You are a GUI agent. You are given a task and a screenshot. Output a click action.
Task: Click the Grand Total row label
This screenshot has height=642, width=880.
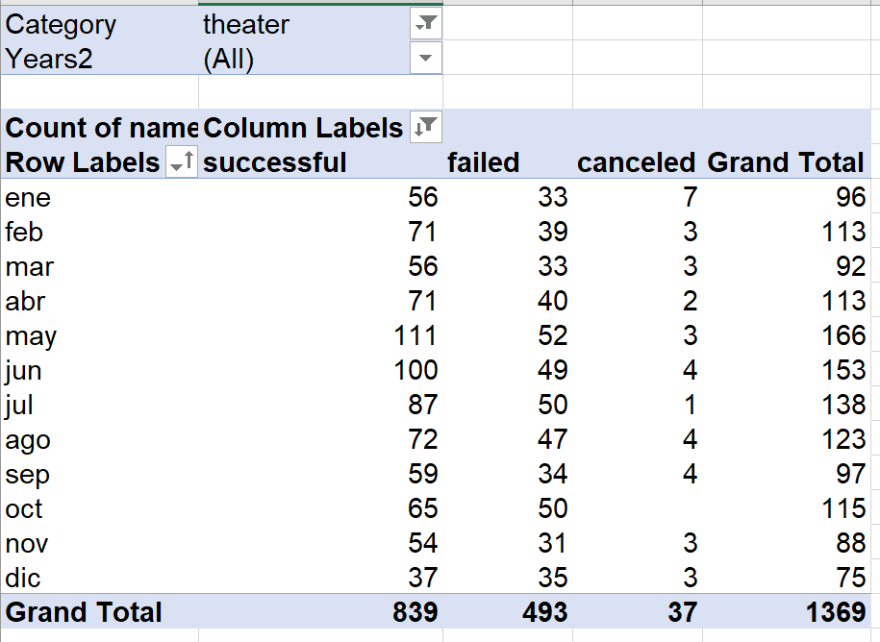[x=82, y=612]
